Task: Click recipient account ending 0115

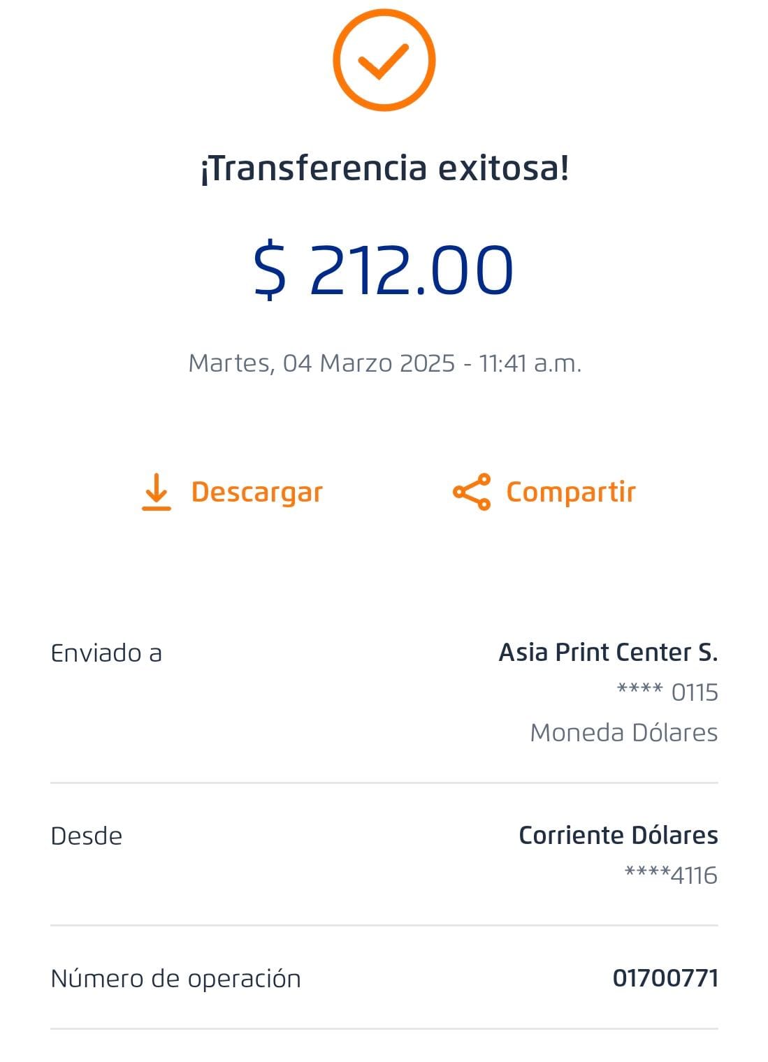Action: pos(667,692)
